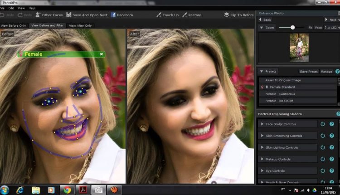The width and height of the screenshot is (340, 195).
Task: Select the Female - No Sculpt preset
Action: pos(297,101)
